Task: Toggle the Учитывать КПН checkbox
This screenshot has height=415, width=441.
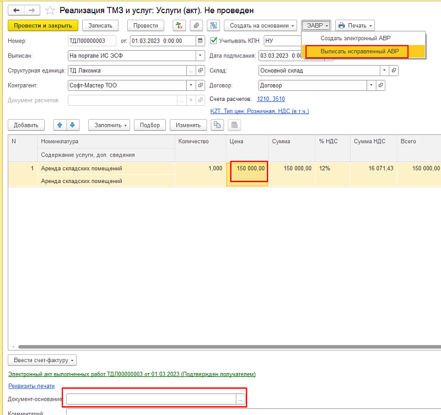Action: point(214,40)
